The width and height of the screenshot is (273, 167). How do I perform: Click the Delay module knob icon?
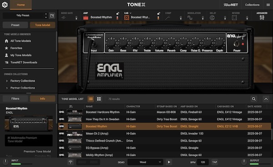(212, 18)
